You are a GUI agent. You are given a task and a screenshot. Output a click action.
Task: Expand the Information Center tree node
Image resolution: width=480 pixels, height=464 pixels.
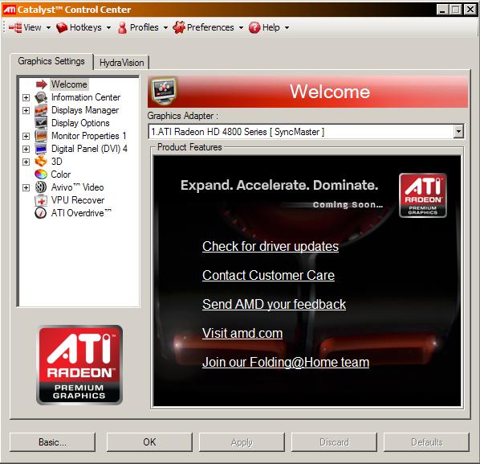pos(26,97)
